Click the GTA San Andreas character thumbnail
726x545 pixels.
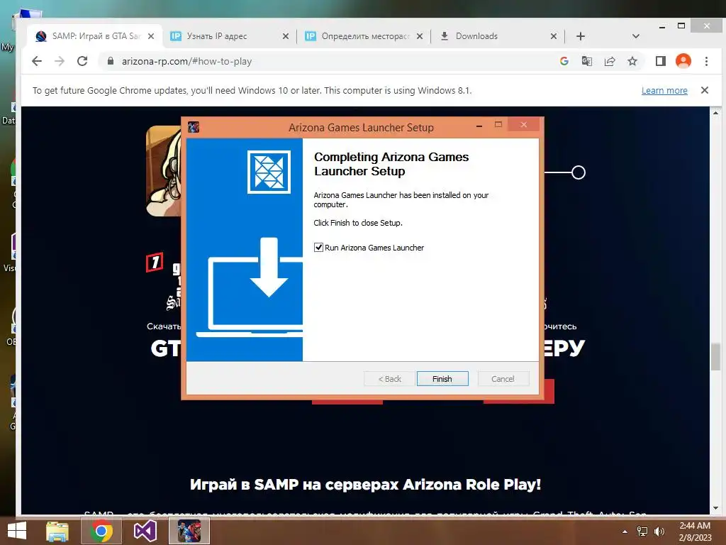(164, 171)
